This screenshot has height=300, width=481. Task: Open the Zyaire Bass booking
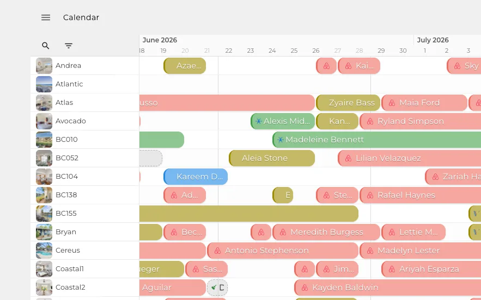click(348, 103)
